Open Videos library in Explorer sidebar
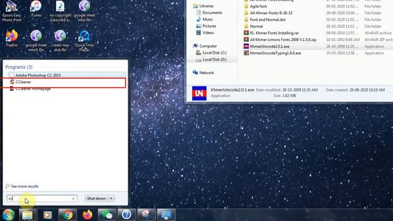Viewport: 393px width, 221px height. [x=205, y=33]
